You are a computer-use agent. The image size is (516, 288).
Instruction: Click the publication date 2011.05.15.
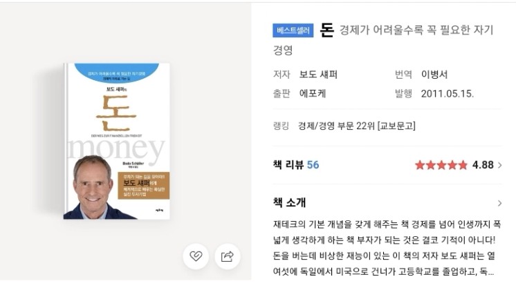pos(448,94)
